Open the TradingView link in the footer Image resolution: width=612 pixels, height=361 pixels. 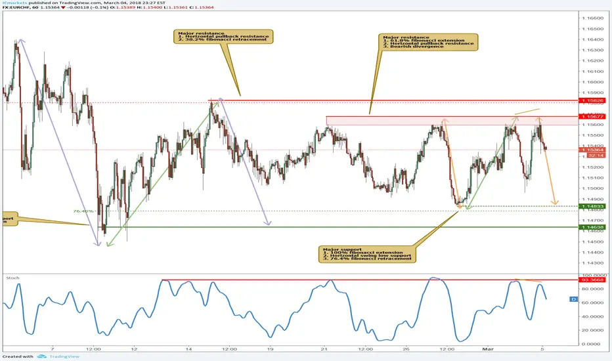click(64, 356)
